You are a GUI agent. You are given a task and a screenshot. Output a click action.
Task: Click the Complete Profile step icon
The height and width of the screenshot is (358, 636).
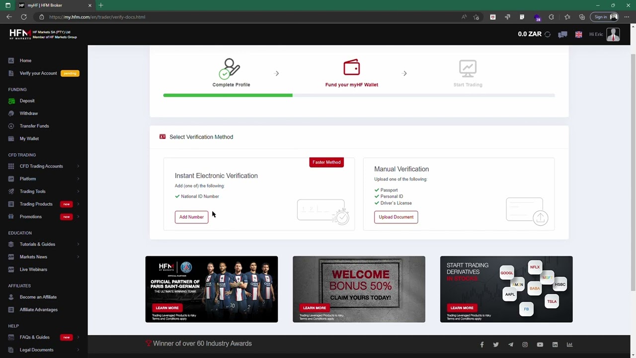231,68
